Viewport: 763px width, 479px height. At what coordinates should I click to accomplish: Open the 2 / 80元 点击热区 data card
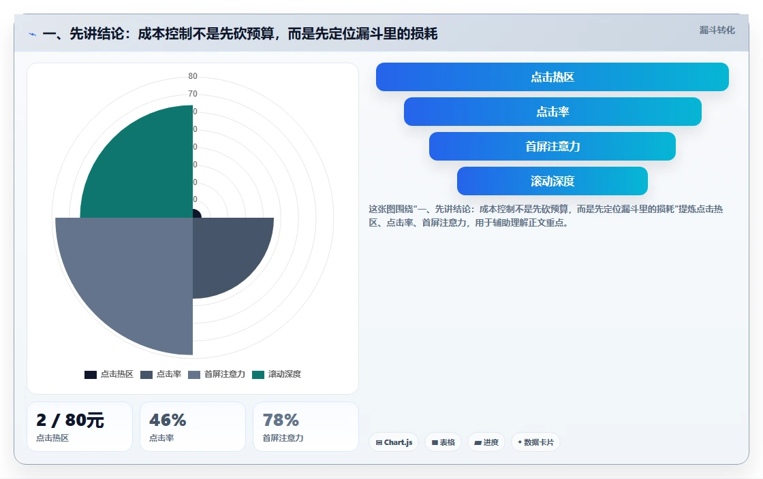(80, 427)
